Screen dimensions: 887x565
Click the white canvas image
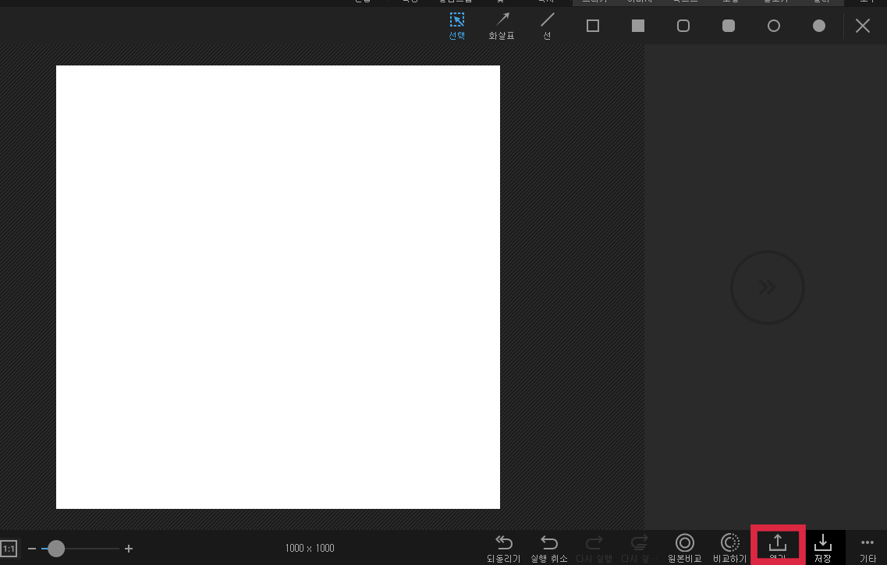[x=278, y=287]
